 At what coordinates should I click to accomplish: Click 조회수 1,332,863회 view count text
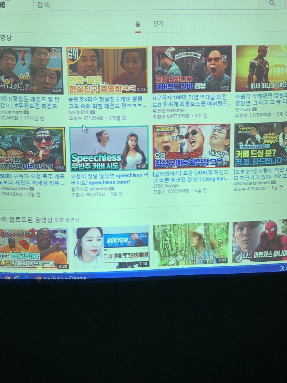[x=171, y=192]
